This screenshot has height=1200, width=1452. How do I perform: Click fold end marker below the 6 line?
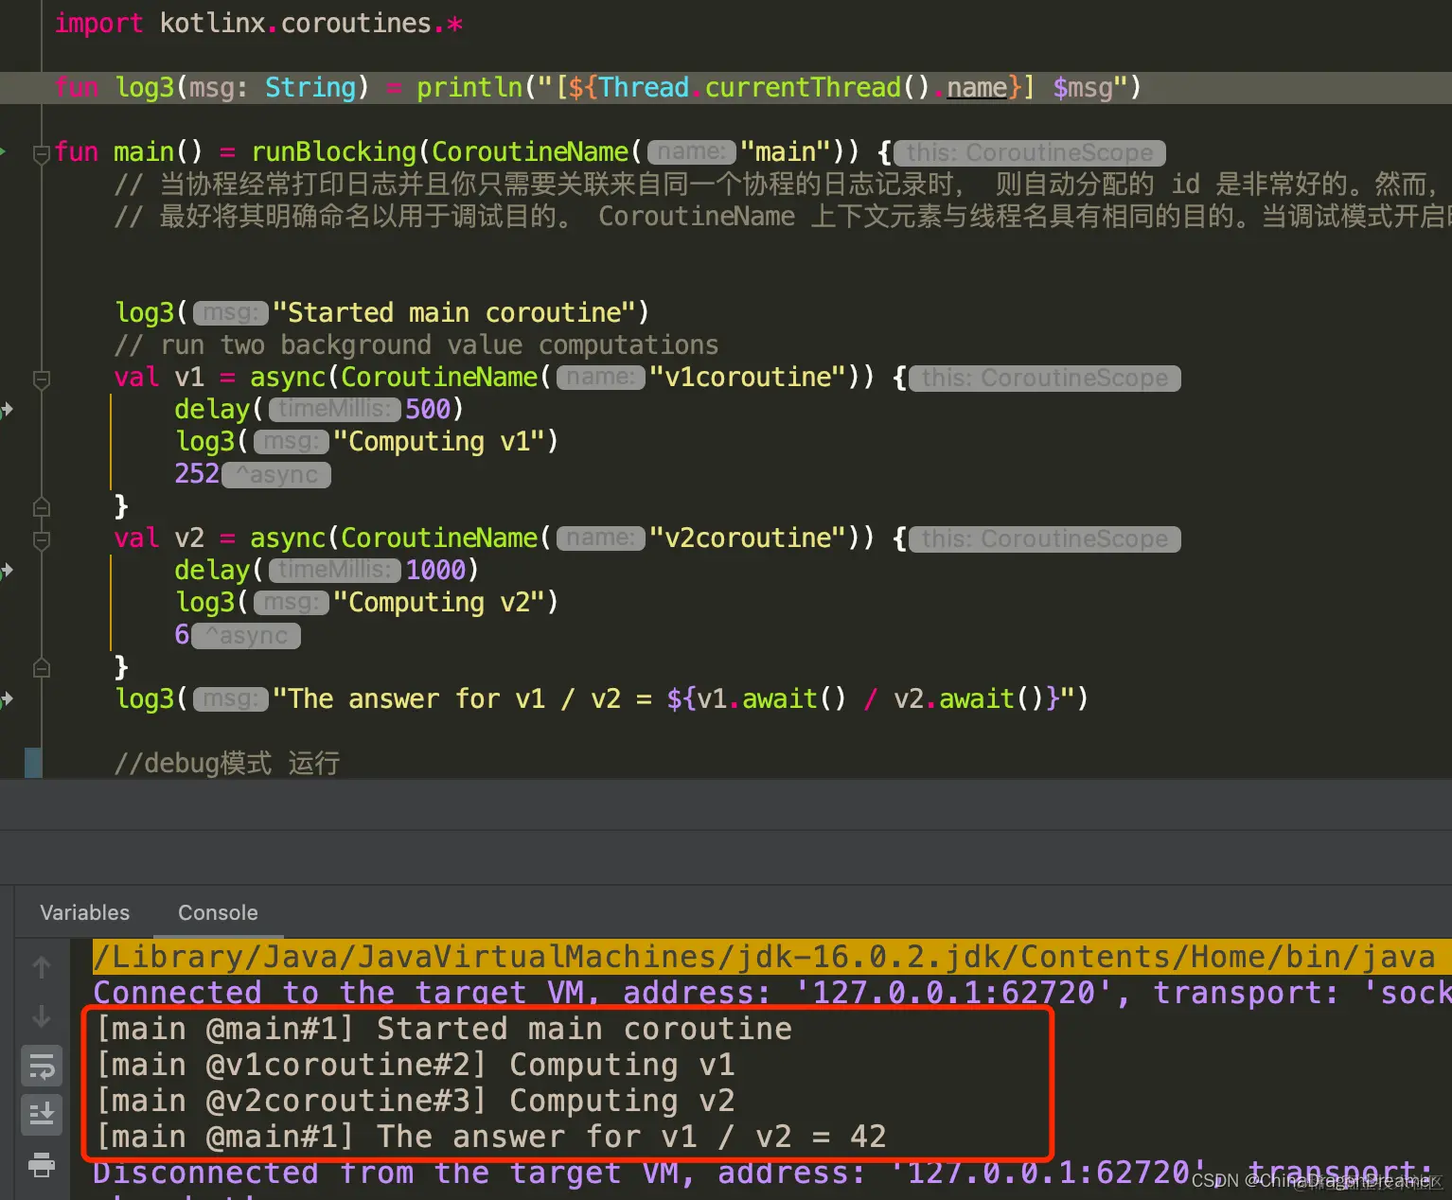[x=42, y=668]
